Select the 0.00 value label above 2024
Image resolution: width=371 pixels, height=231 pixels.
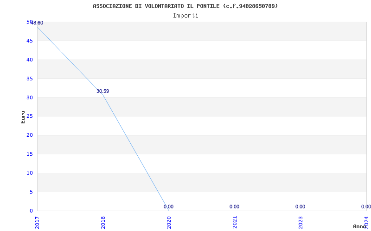(366, 207)
